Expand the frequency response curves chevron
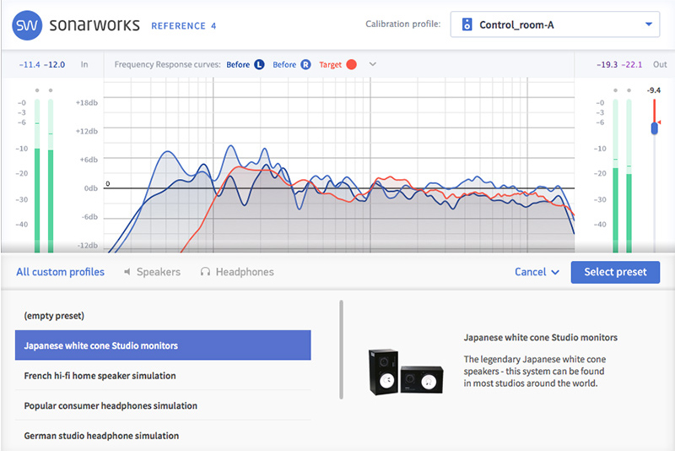Image resolution: width=675 pixels, height=451 pixels. [373, 64]
